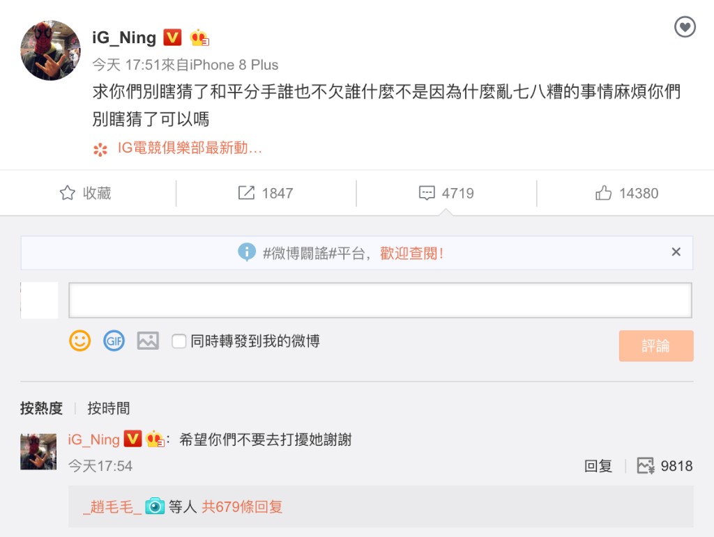The height and width of the screenshot is (537, 714).
Task: Open the emoji picker for the comment box
Action: tap(79, 341)
